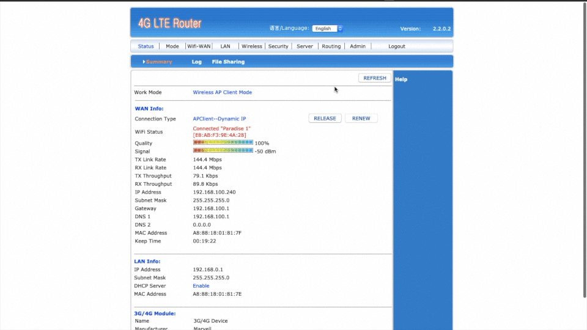Click the Wireless AP Client Mode link
The height and width of the screenshot is (330, 587).
click(x=222, y=92)
